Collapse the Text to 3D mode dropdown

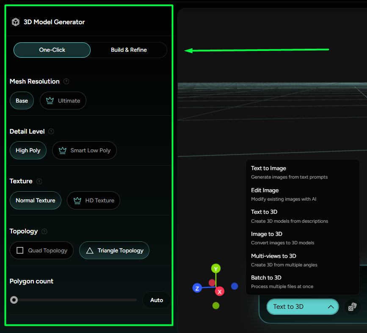coord(302,306)
